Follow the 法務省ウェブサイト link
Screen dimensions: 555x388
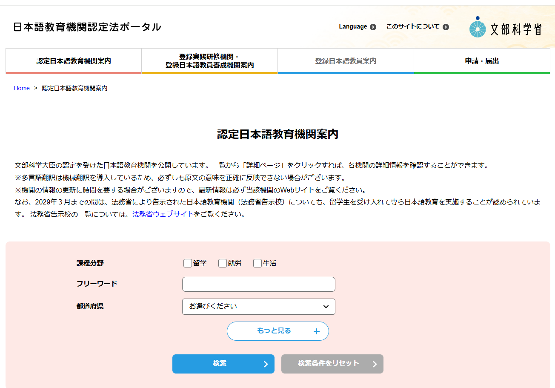(x=163, y=214)
